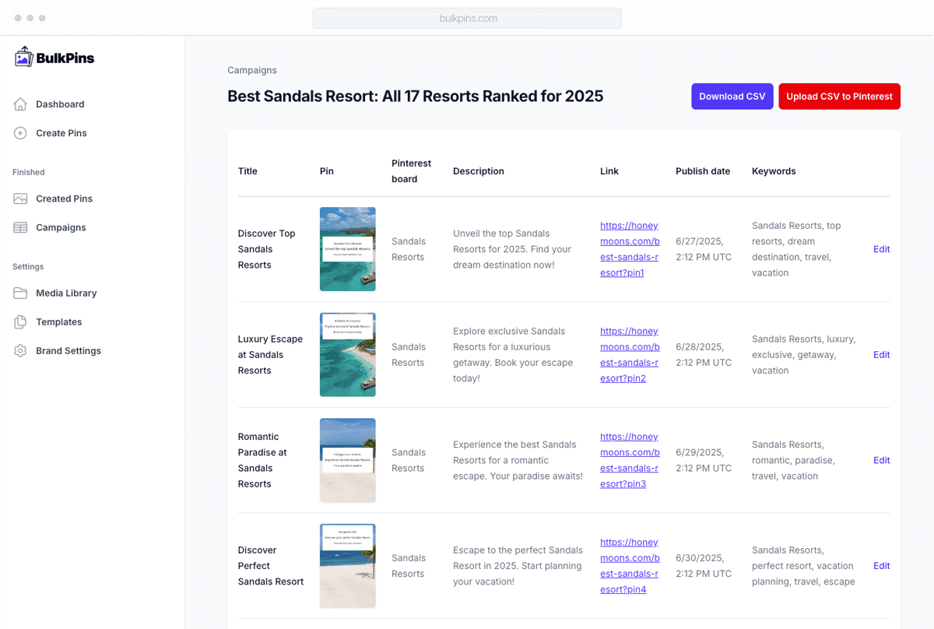Screen dimensions: 934x629
Task: Open link ending in ?pin4
Action: click(x=630, y=566)
